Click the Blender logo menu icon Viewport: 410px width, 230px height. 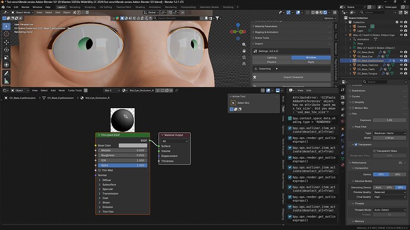3,7
